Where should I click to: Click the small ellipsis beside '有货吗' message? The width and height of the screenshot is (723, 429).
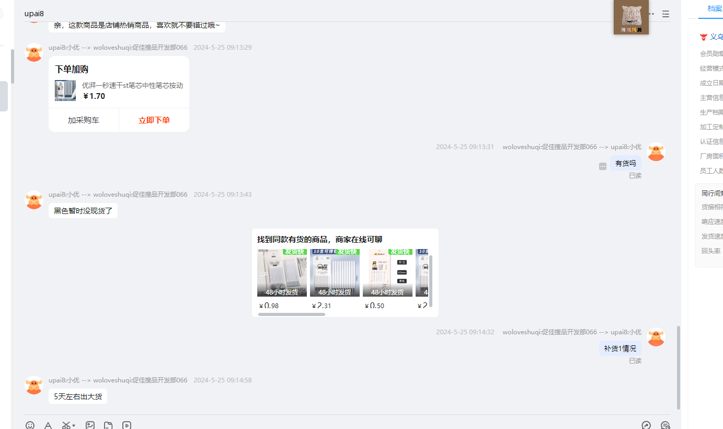(x=603, y=166)
